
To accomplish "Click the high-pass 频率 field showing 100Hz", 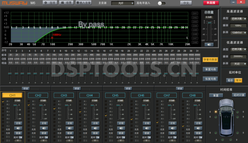I will pyautogui.click(x=238, y=25).
